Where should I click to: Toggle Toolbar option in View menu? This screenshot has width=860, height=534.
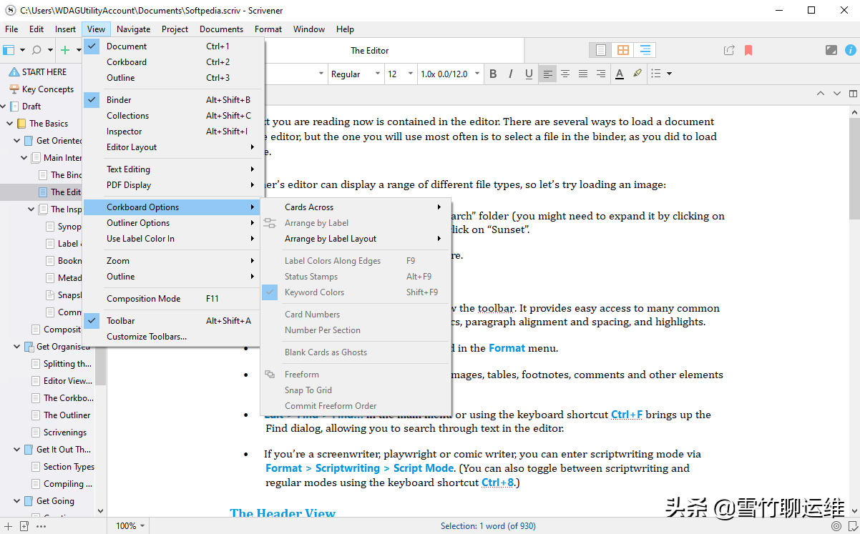coord(173,321)
